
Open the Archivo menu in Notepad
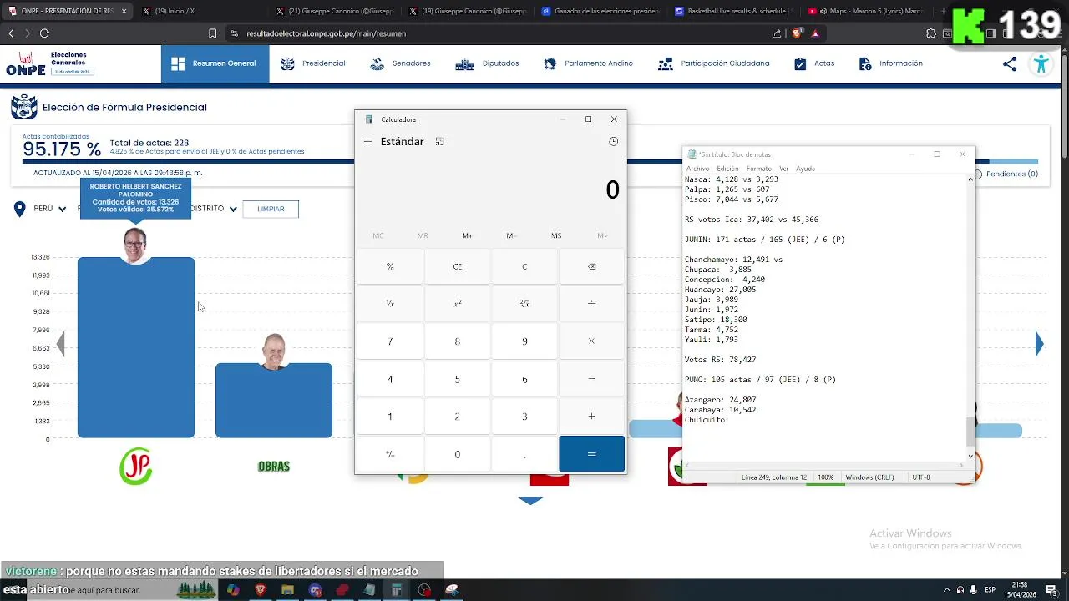pos(697,169)
